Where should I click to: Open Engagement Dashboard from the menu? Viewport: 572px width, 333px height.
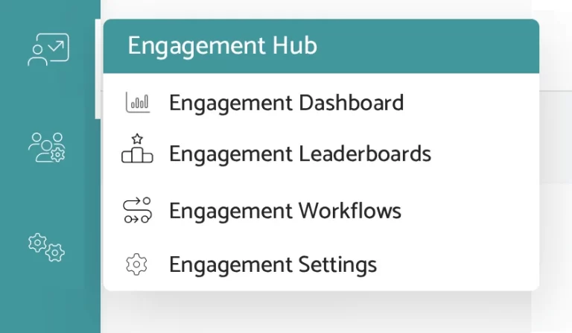[286, 103]
